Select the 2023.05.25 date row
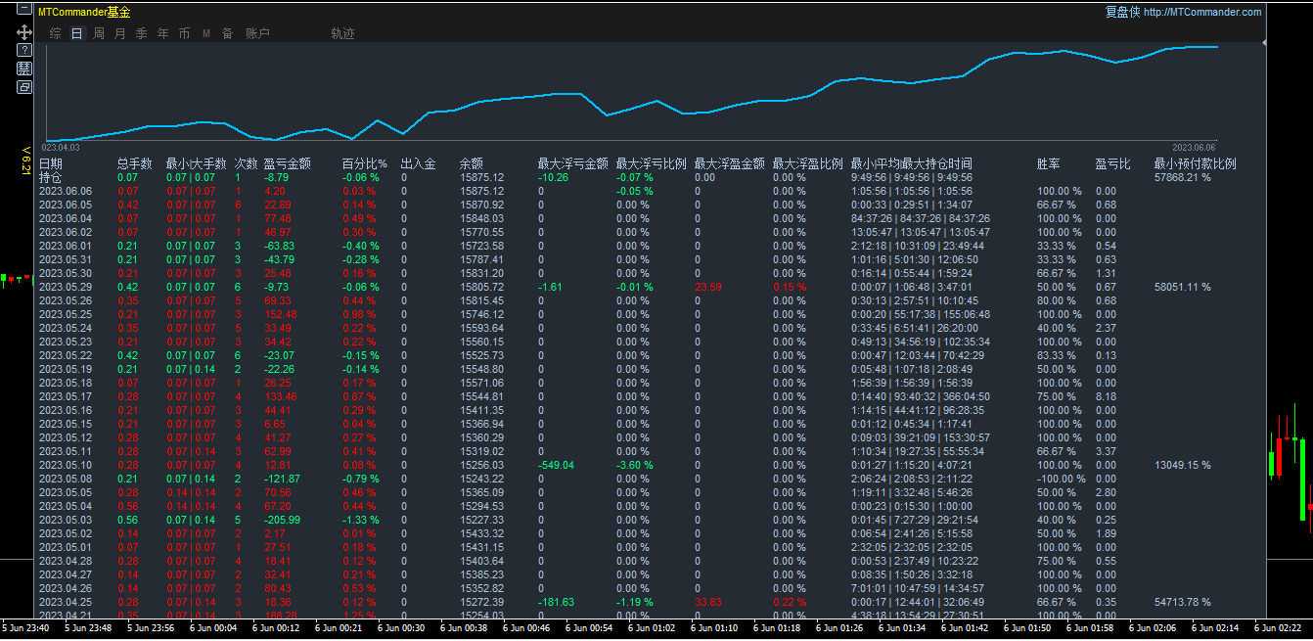Viewport: 1313px width, 641px height. tap(66, 315)
